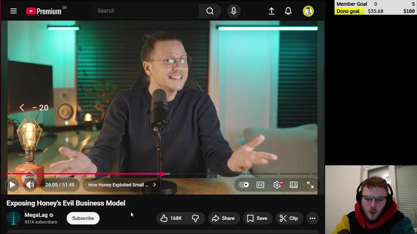Click the red progress bar scrubber
The height and width of the screenshot is (234, 417).
click(162, 174)
